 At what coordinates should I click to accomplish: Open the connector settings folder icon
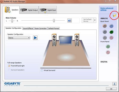(114, 15)
